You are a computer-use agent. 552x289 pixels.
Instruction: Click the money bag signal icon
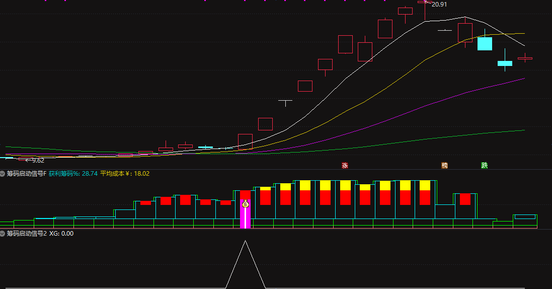click(246, 203)
